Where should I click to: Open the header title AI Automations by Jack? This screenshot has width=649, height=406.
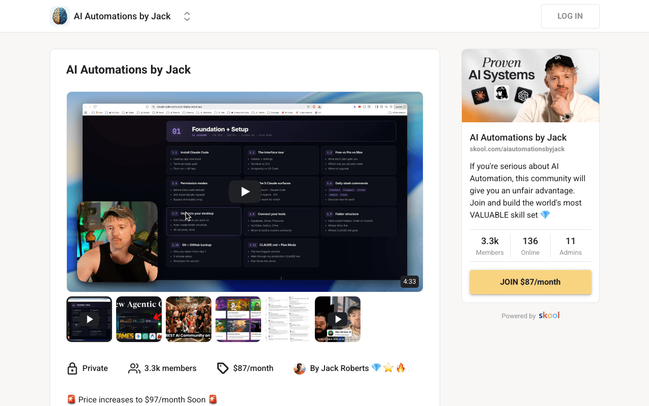(122, 16)
